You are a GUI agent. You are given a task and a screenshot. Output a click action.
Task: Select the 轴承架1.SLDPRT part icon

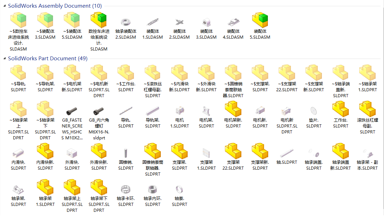coord(45,187)
